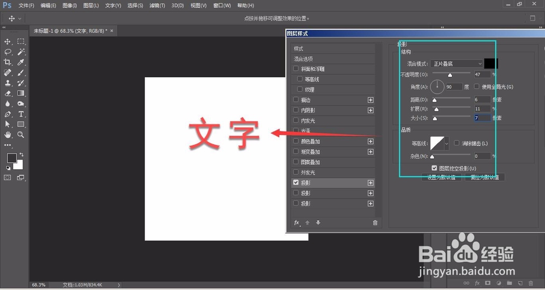This screenshot has width=545, height=290.
Task: Add layer mask from Layers panel
Action: pyautogui.click(x=488, y=283)
